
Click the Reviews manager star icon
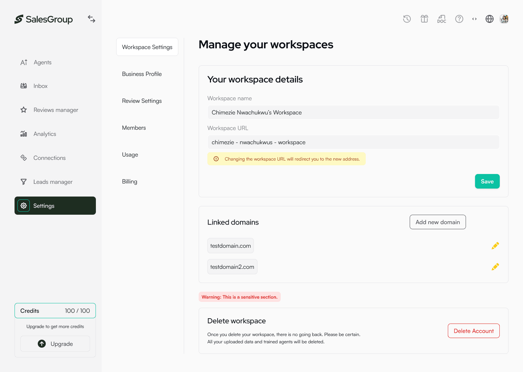click(24, 110)
